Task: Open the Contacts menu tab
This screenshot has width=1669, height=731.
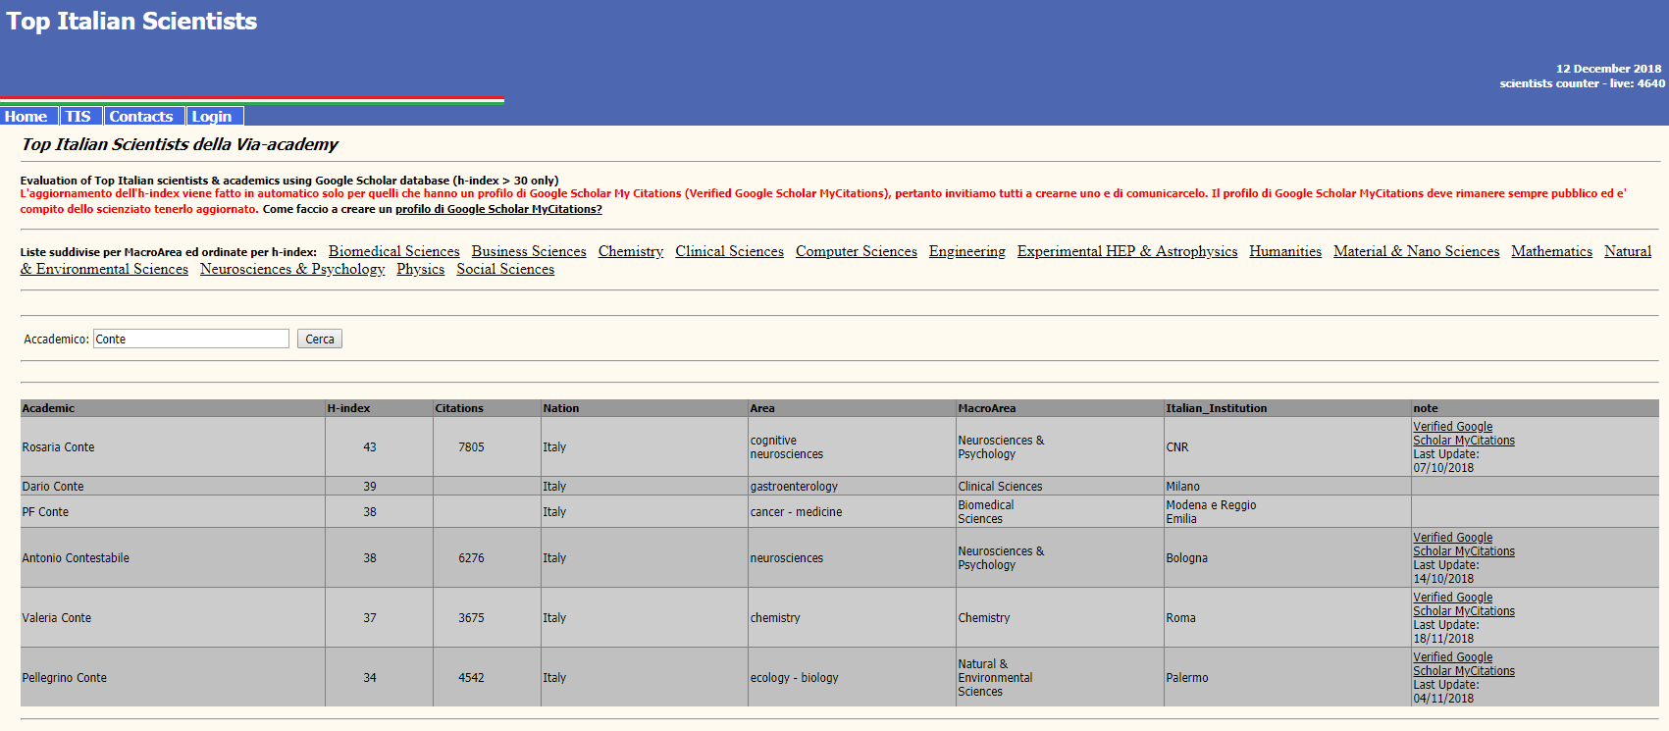Action: click(x=142, y=116)
